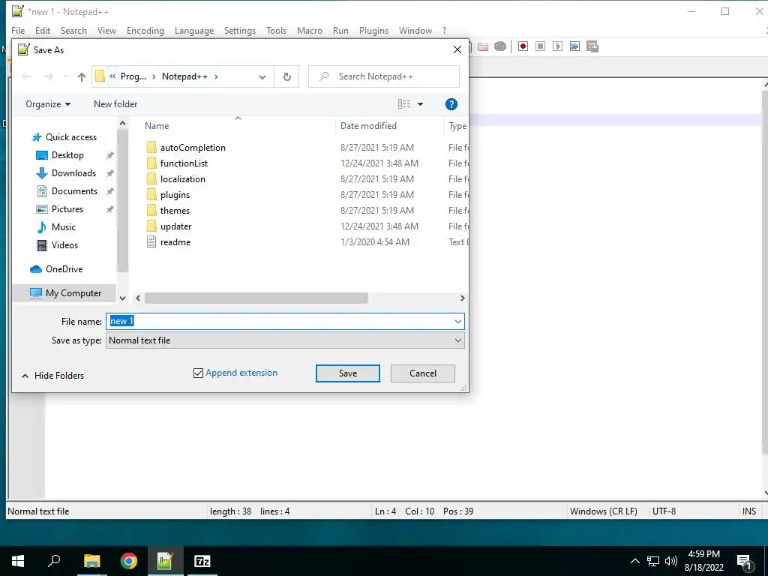The width and height of the screenshot is (768, 576).
Task: Click the File name input field
Action: [x=285, y=321]
